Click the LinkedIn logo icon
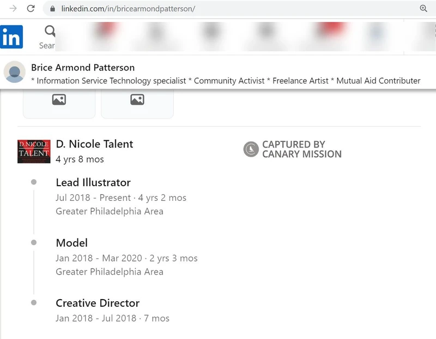 pos(11,37)
